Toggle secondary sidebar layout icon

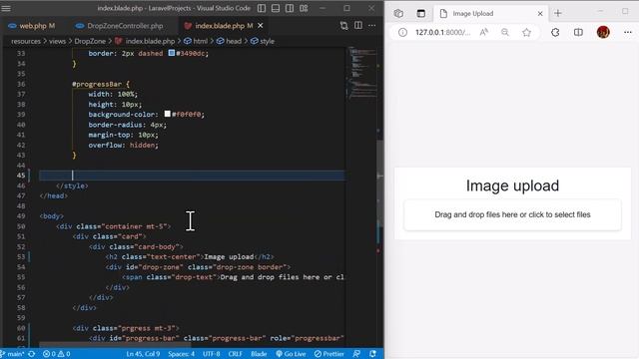click(290, 8)
